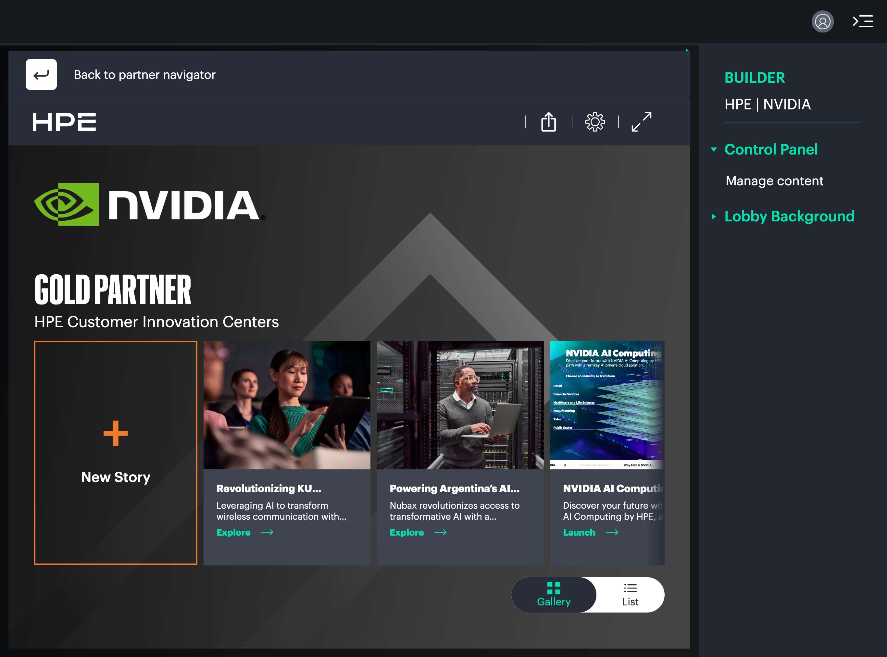
Task: Click the back arrow button
Action: point(41,75)
